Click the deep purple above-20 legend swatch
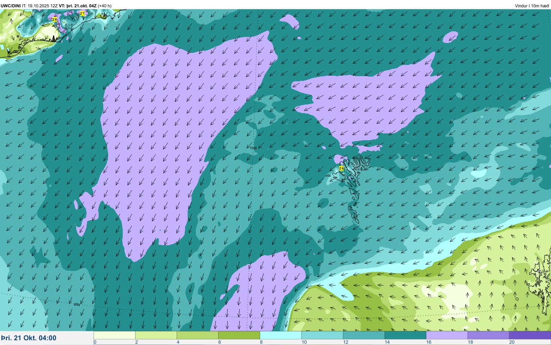The image size is (551, 345). pos(530,335)
